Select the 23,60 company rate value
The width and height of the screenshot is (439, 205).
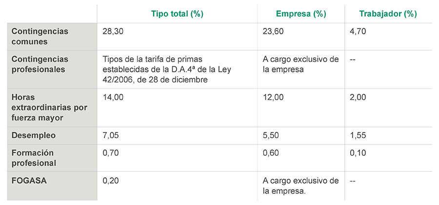272,31
